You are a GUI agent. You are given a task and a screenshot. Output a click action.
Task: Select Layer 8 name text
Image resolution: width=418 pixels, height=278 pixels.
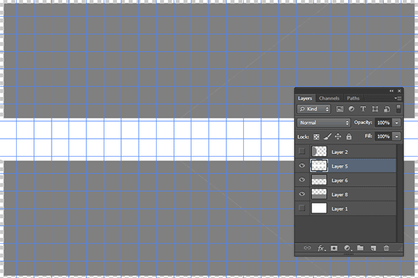point(340,194)
